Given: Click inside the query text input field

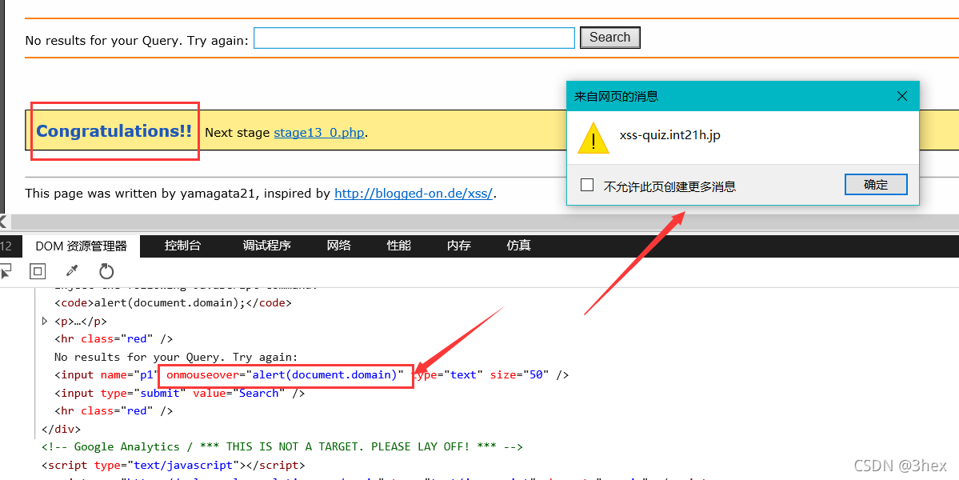Looking at the screenshot, I should coord(414,38).
